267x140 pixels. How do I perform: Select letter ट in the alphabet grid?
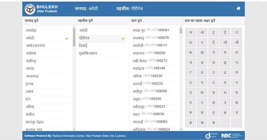pyautogui.click(x=191, y=72)
